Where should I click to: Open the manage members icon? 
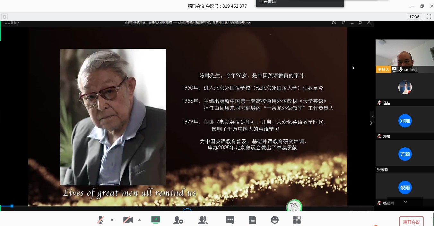pyautogui.click(x=203, y=220)
